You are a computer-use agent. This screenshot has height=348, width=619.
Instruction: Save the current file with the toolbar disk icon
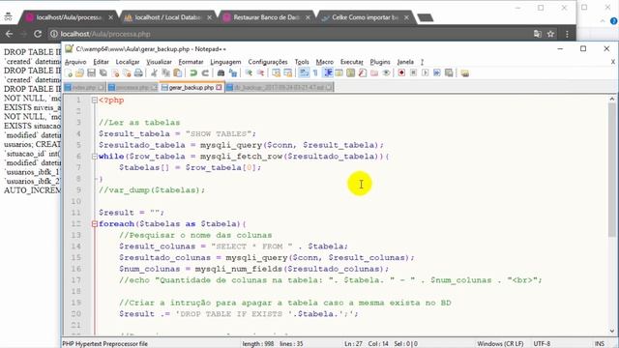click(x=91, y=73)
